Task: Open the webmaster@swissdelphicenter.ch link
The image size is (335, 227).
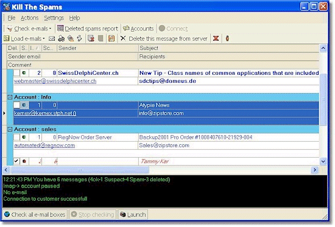Action: 55,81
